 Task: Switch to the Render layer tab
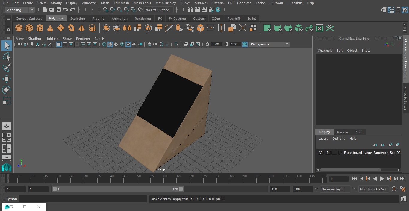[343, 132]
